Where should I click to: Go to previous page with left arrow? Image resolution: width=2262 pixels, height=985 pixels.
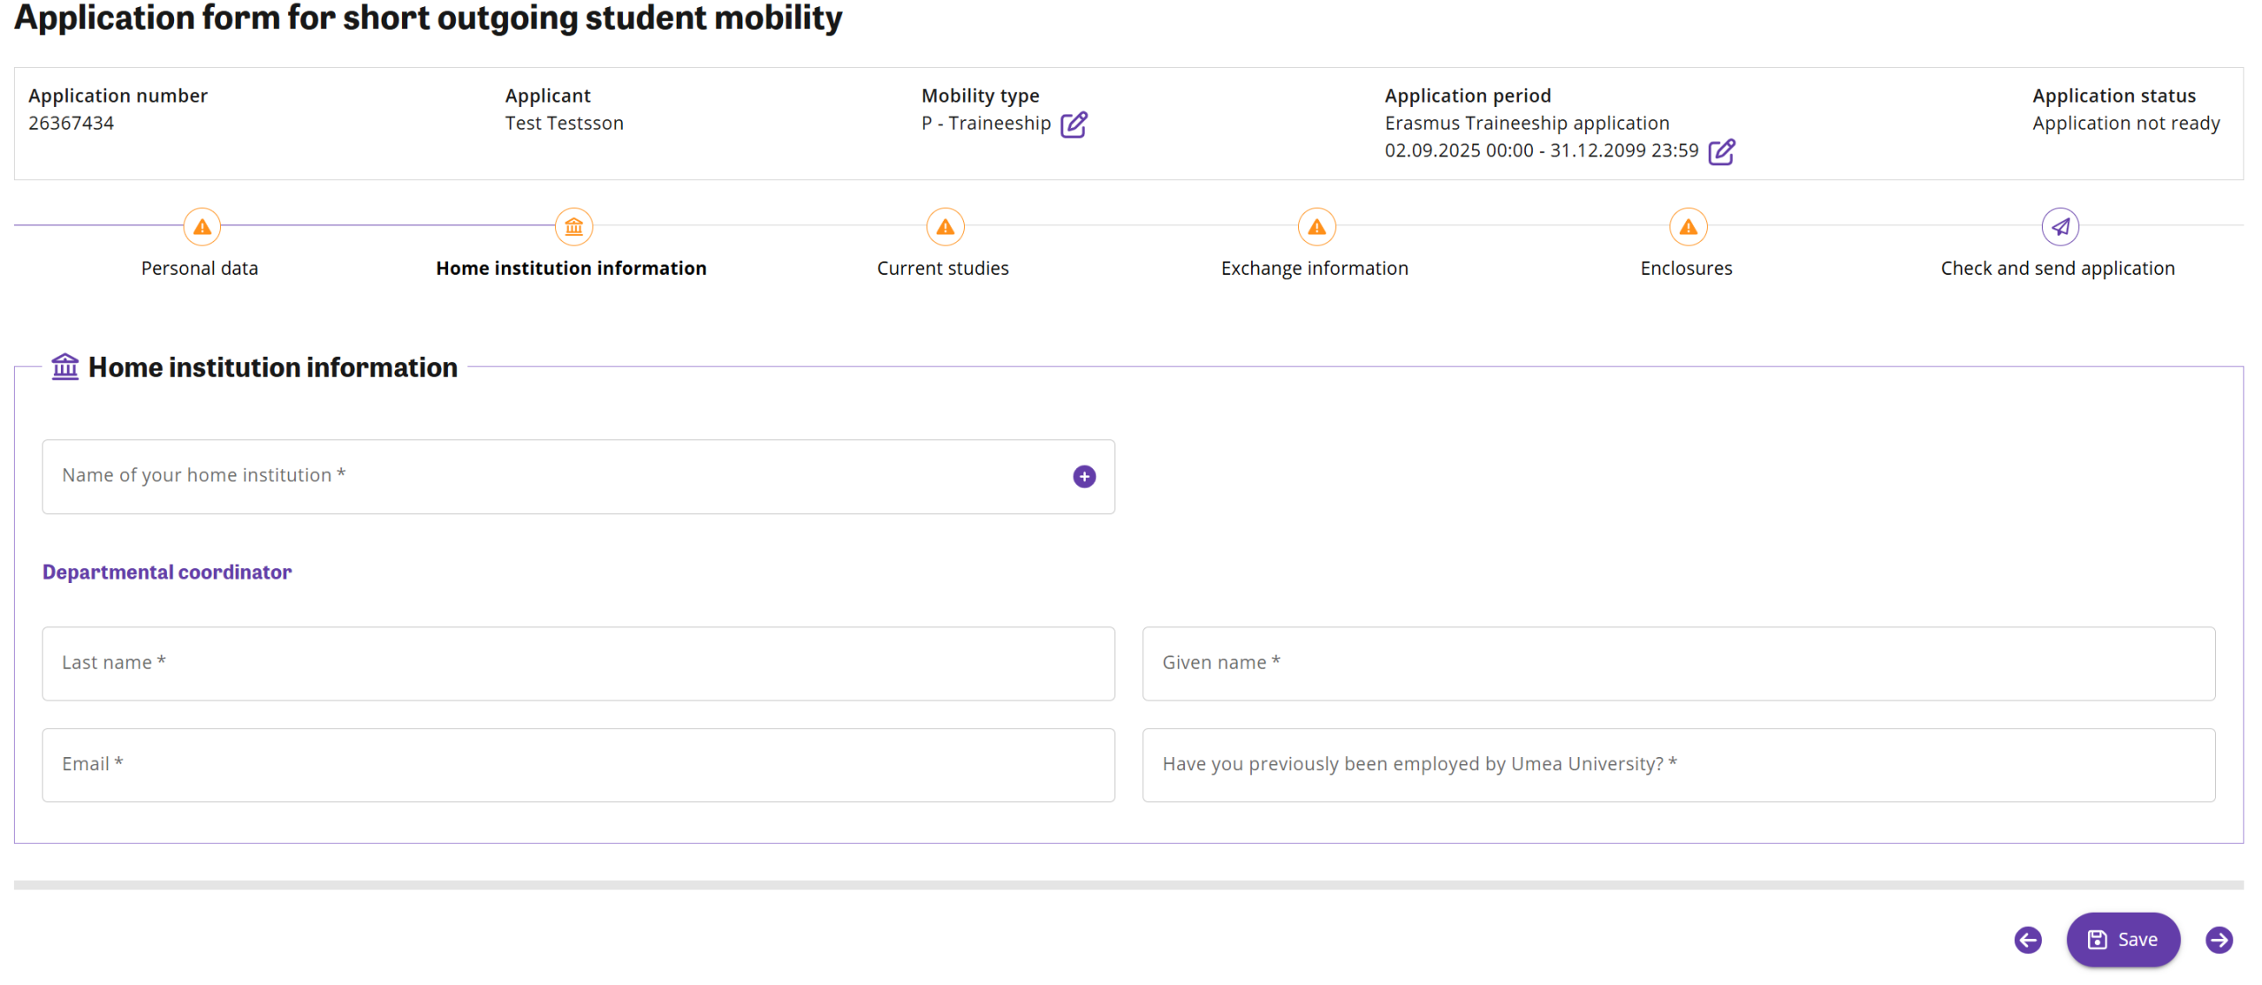2027,940
